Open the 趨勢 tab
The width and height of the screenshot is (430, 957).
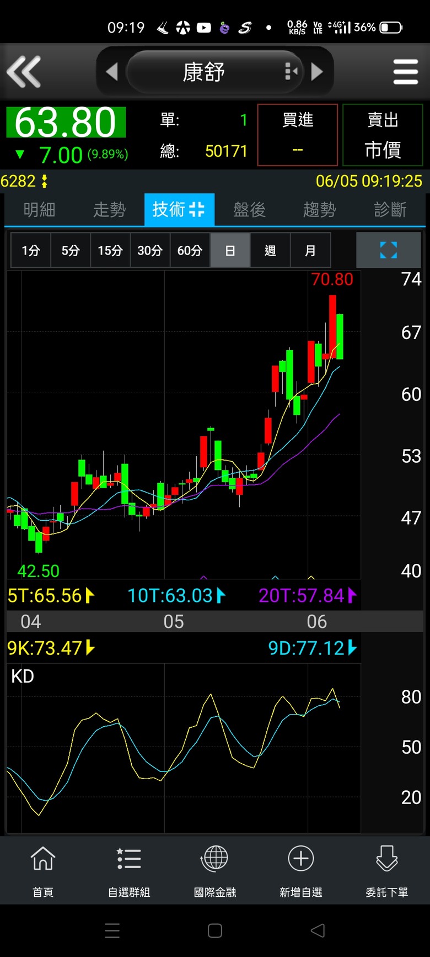coord(319,210)
